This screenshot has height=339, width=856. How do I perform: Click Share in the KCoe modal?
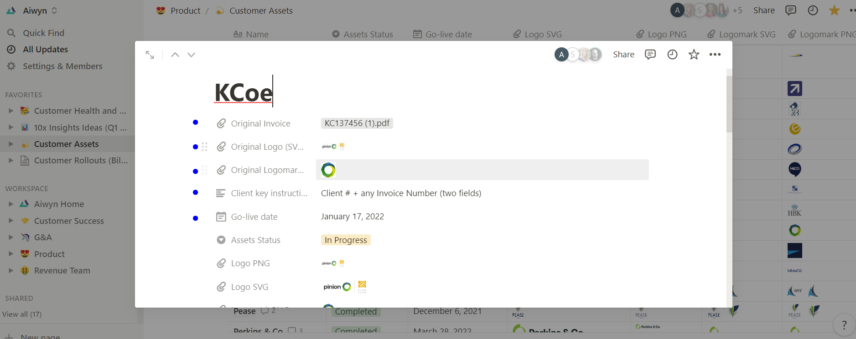pyautogui.click(x=623, y=55)
